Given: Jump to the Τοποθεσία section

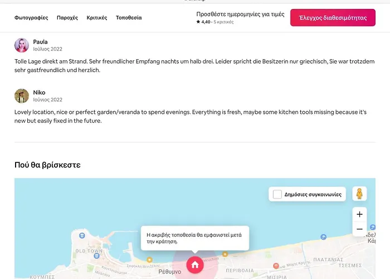Looking at the screenshot, I should 129,18.
